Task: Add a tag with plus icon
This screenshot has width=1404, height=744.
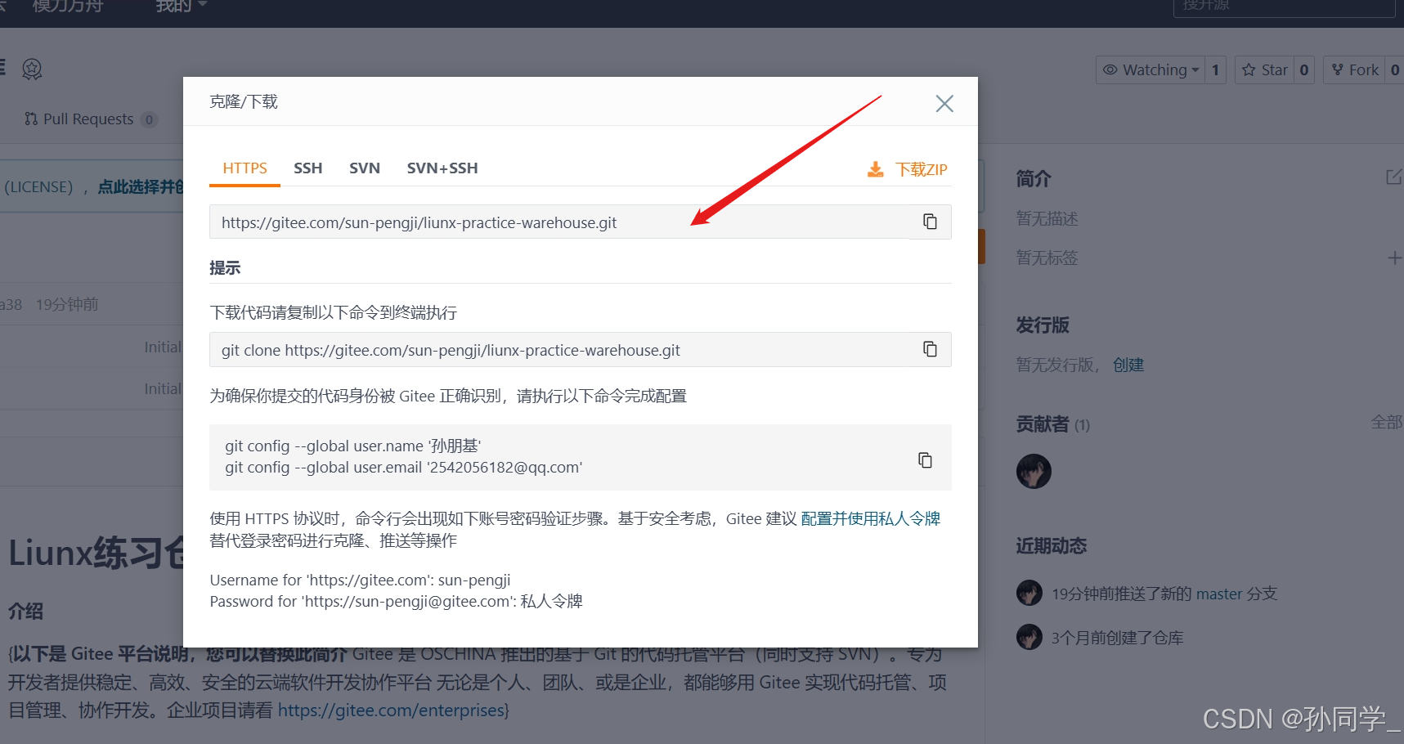Action: point(1395,258)
